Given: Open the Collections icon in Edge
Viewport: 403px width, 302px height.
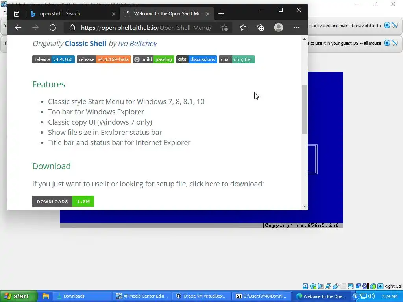Looking at the screenshot, I should 261,28.
